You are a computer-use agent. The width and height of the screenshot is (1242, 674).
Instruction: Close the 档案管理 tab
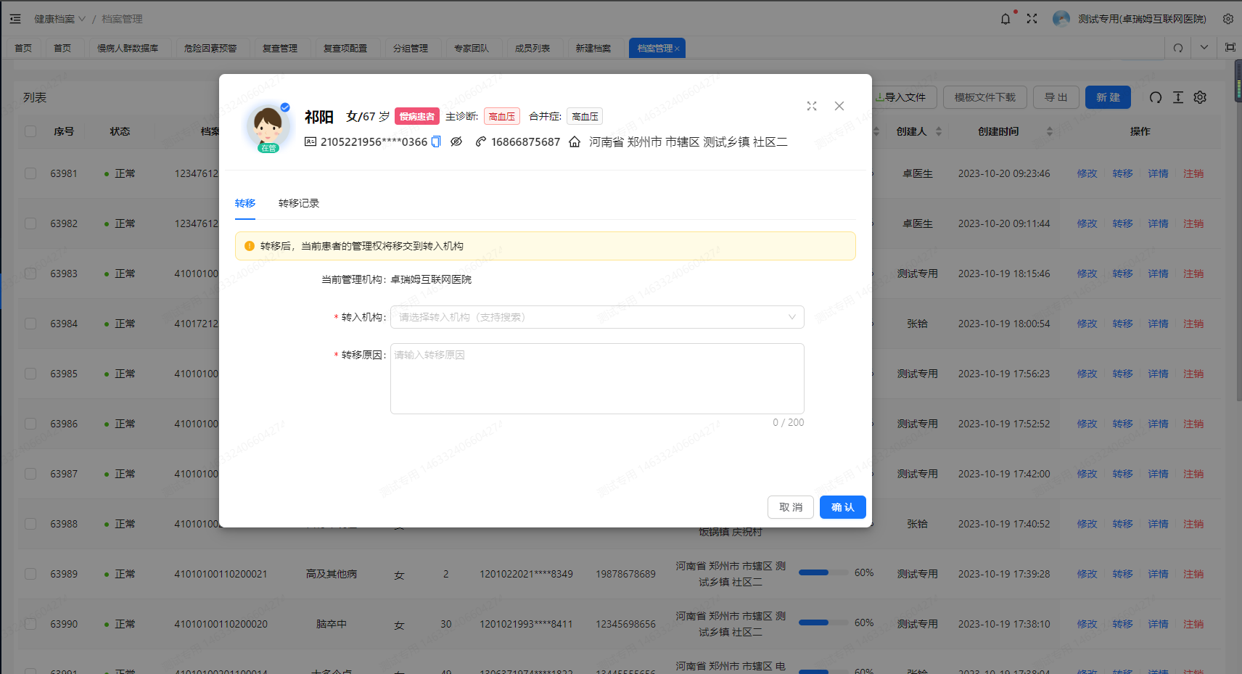pyautogui.click(x=677, y=49)
